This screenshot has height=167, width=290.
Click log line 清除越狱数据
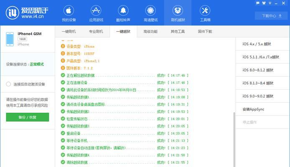(x=125, y=162)
